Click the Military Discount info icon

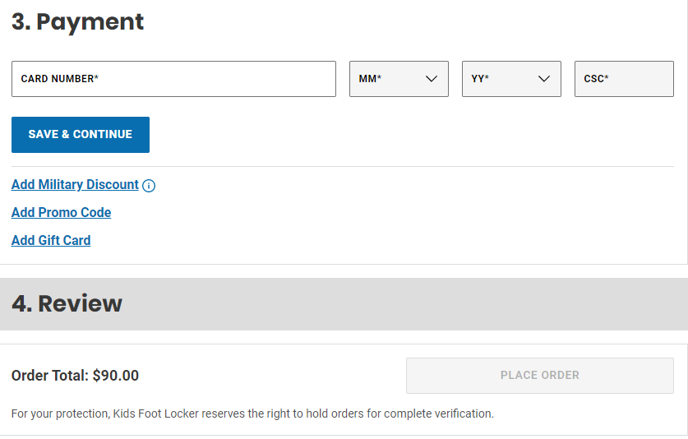click(149, 186)
